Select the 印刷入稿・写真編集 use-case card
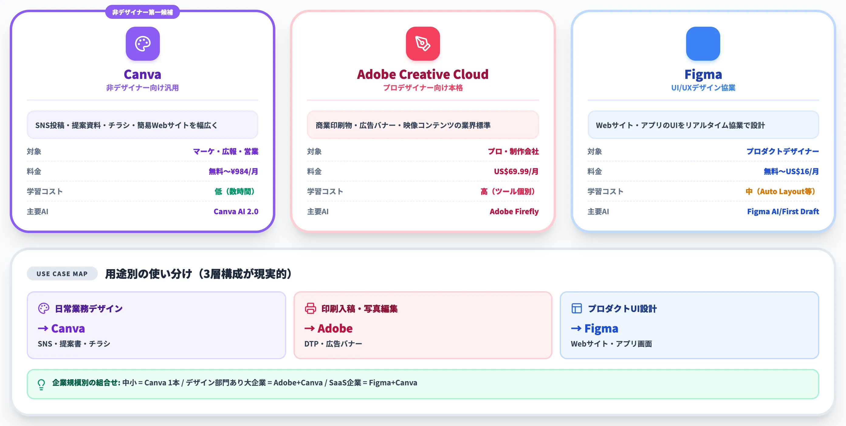The height and width of the screenshot is (426, 846). point(423,325)
